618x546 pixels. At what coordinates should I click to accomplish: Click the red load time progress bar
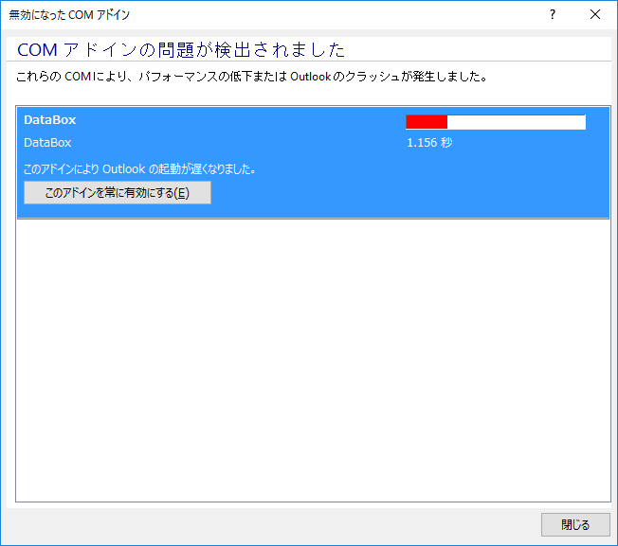click(x=496, y=122)
